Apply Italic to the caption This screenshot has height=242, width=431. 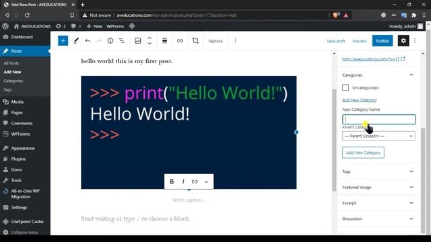point(183,182)
